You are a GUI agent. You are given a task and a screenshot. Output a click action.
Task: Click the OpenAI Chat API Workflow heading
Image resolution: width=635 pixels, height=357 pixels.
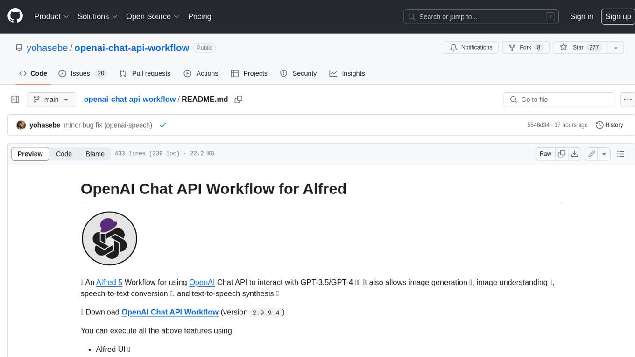tap(213, 189)
